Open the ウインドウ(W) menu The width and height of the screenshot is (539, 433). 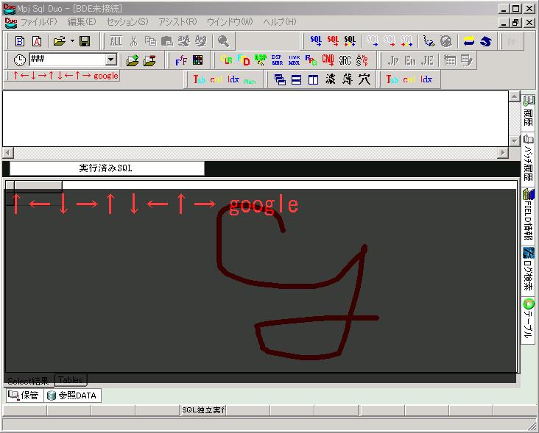point(230,22)
